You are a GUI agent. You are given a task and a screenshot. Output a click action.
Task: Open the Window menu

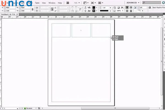pos(52,3)
